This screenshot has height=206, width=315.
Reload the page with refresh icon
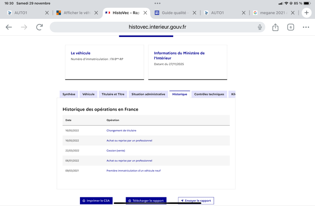pos(39,27)
